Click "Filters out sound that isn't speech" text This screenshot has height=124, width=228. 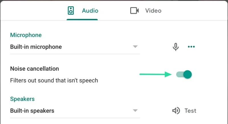pyautogui.click(x=54, y=80)
